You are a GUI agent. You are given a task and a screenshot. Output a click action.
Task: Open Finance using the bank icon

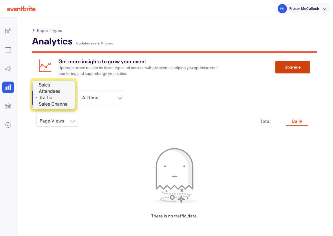tap(8, 106)
